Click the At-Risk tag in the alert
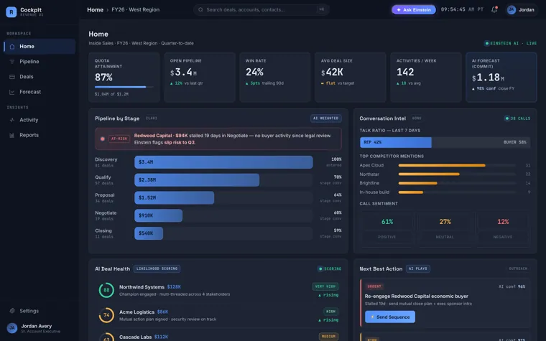The height and width of the screenshot is (341, 546). pyautogui.click(x=119, y=139)
